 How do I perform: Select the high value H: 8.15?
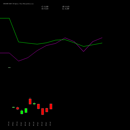[66, 7]
